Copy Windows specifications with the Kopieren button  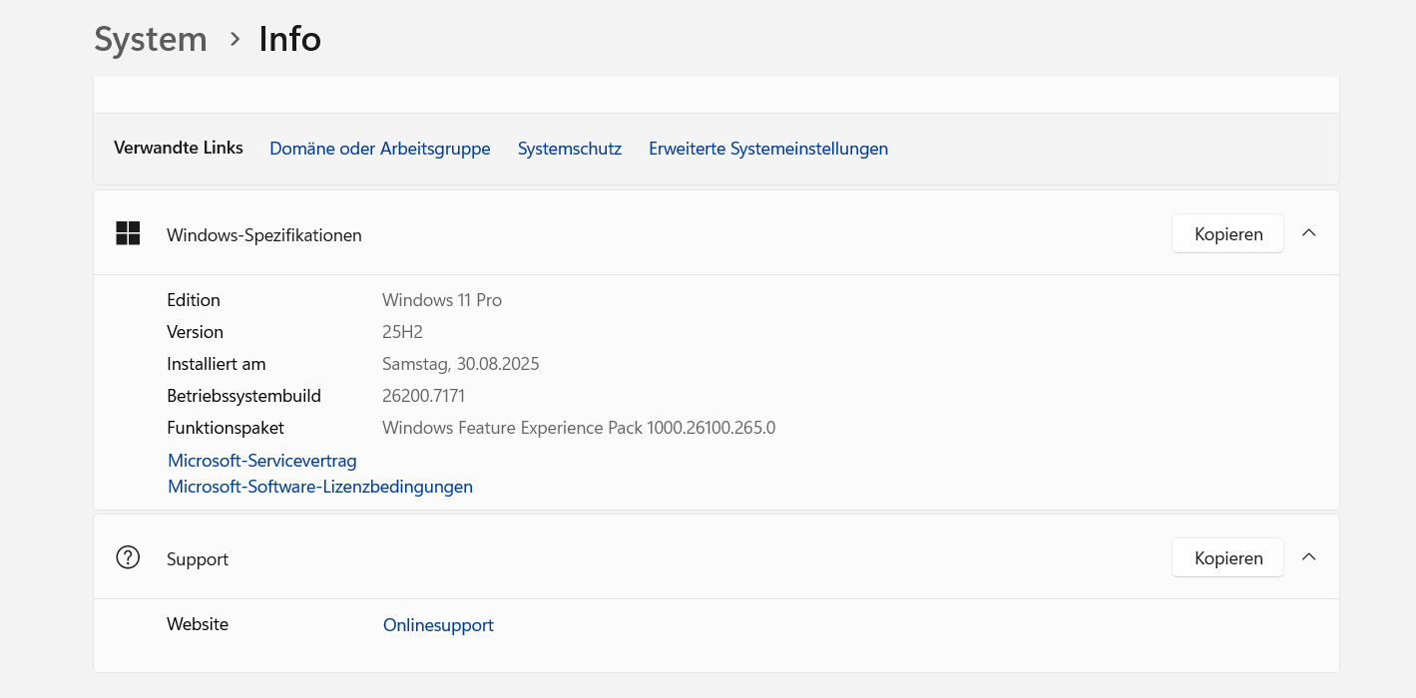[x=1227, y=234]
